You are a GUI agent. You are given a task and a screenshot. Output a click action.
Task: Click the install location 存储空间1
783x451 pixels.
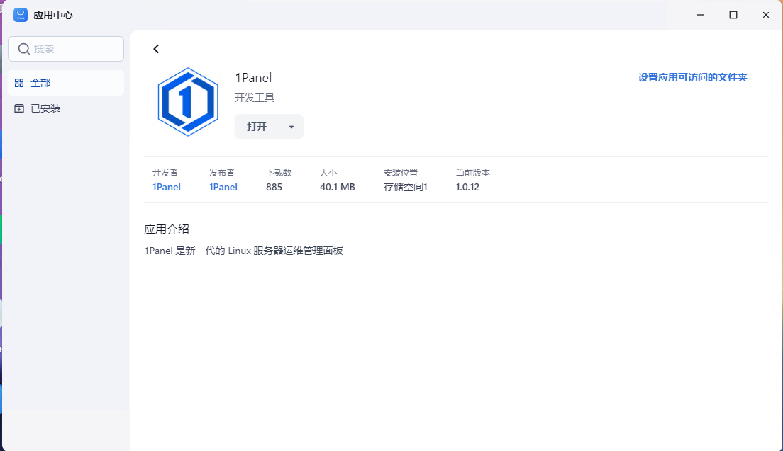click(406, 187)
